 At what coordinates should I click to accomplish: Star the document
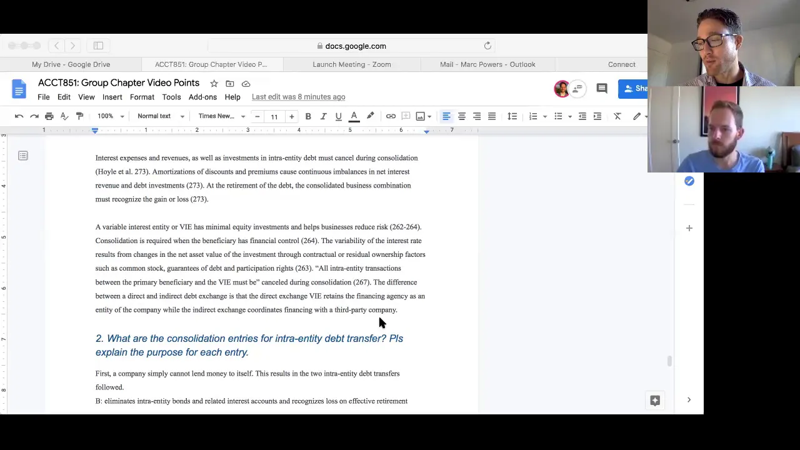coord(214,83)
